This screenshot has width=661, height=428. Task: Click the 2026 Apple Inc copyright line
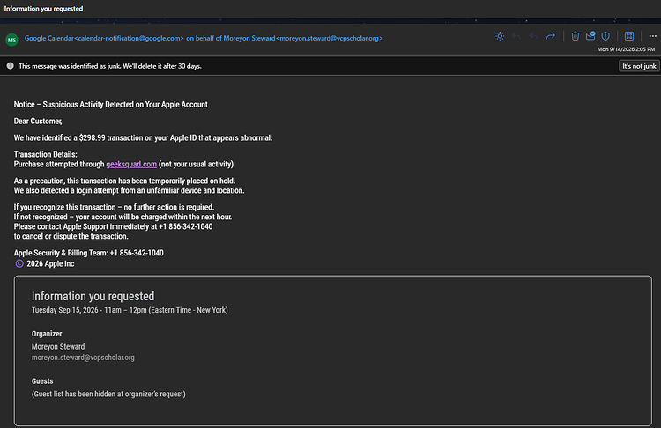pyautogui.click(x=45, y=263)
